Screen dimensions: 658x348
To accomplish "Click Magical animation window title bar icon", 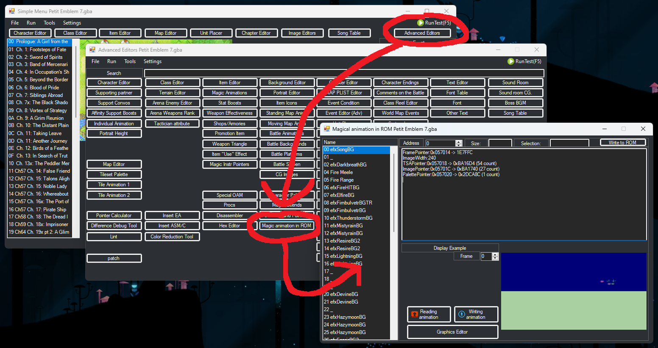I will (327, 129).
